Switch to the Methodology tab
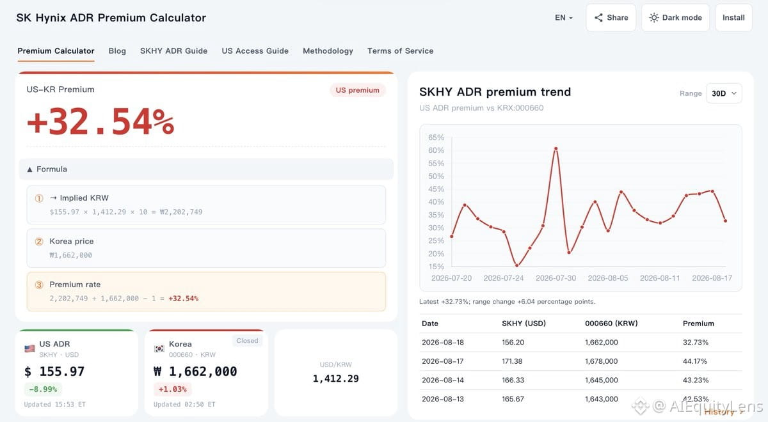 [328, 51]
